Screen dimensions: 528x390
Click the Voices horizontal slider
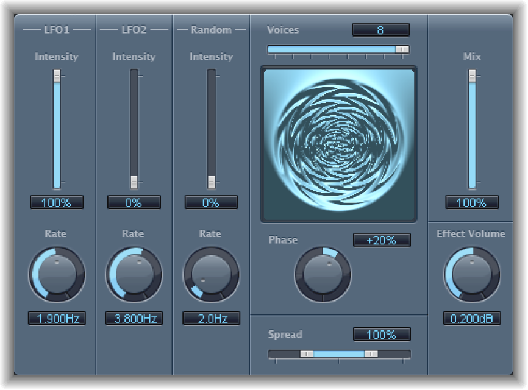pyautogui.click(x=402, y=49)
